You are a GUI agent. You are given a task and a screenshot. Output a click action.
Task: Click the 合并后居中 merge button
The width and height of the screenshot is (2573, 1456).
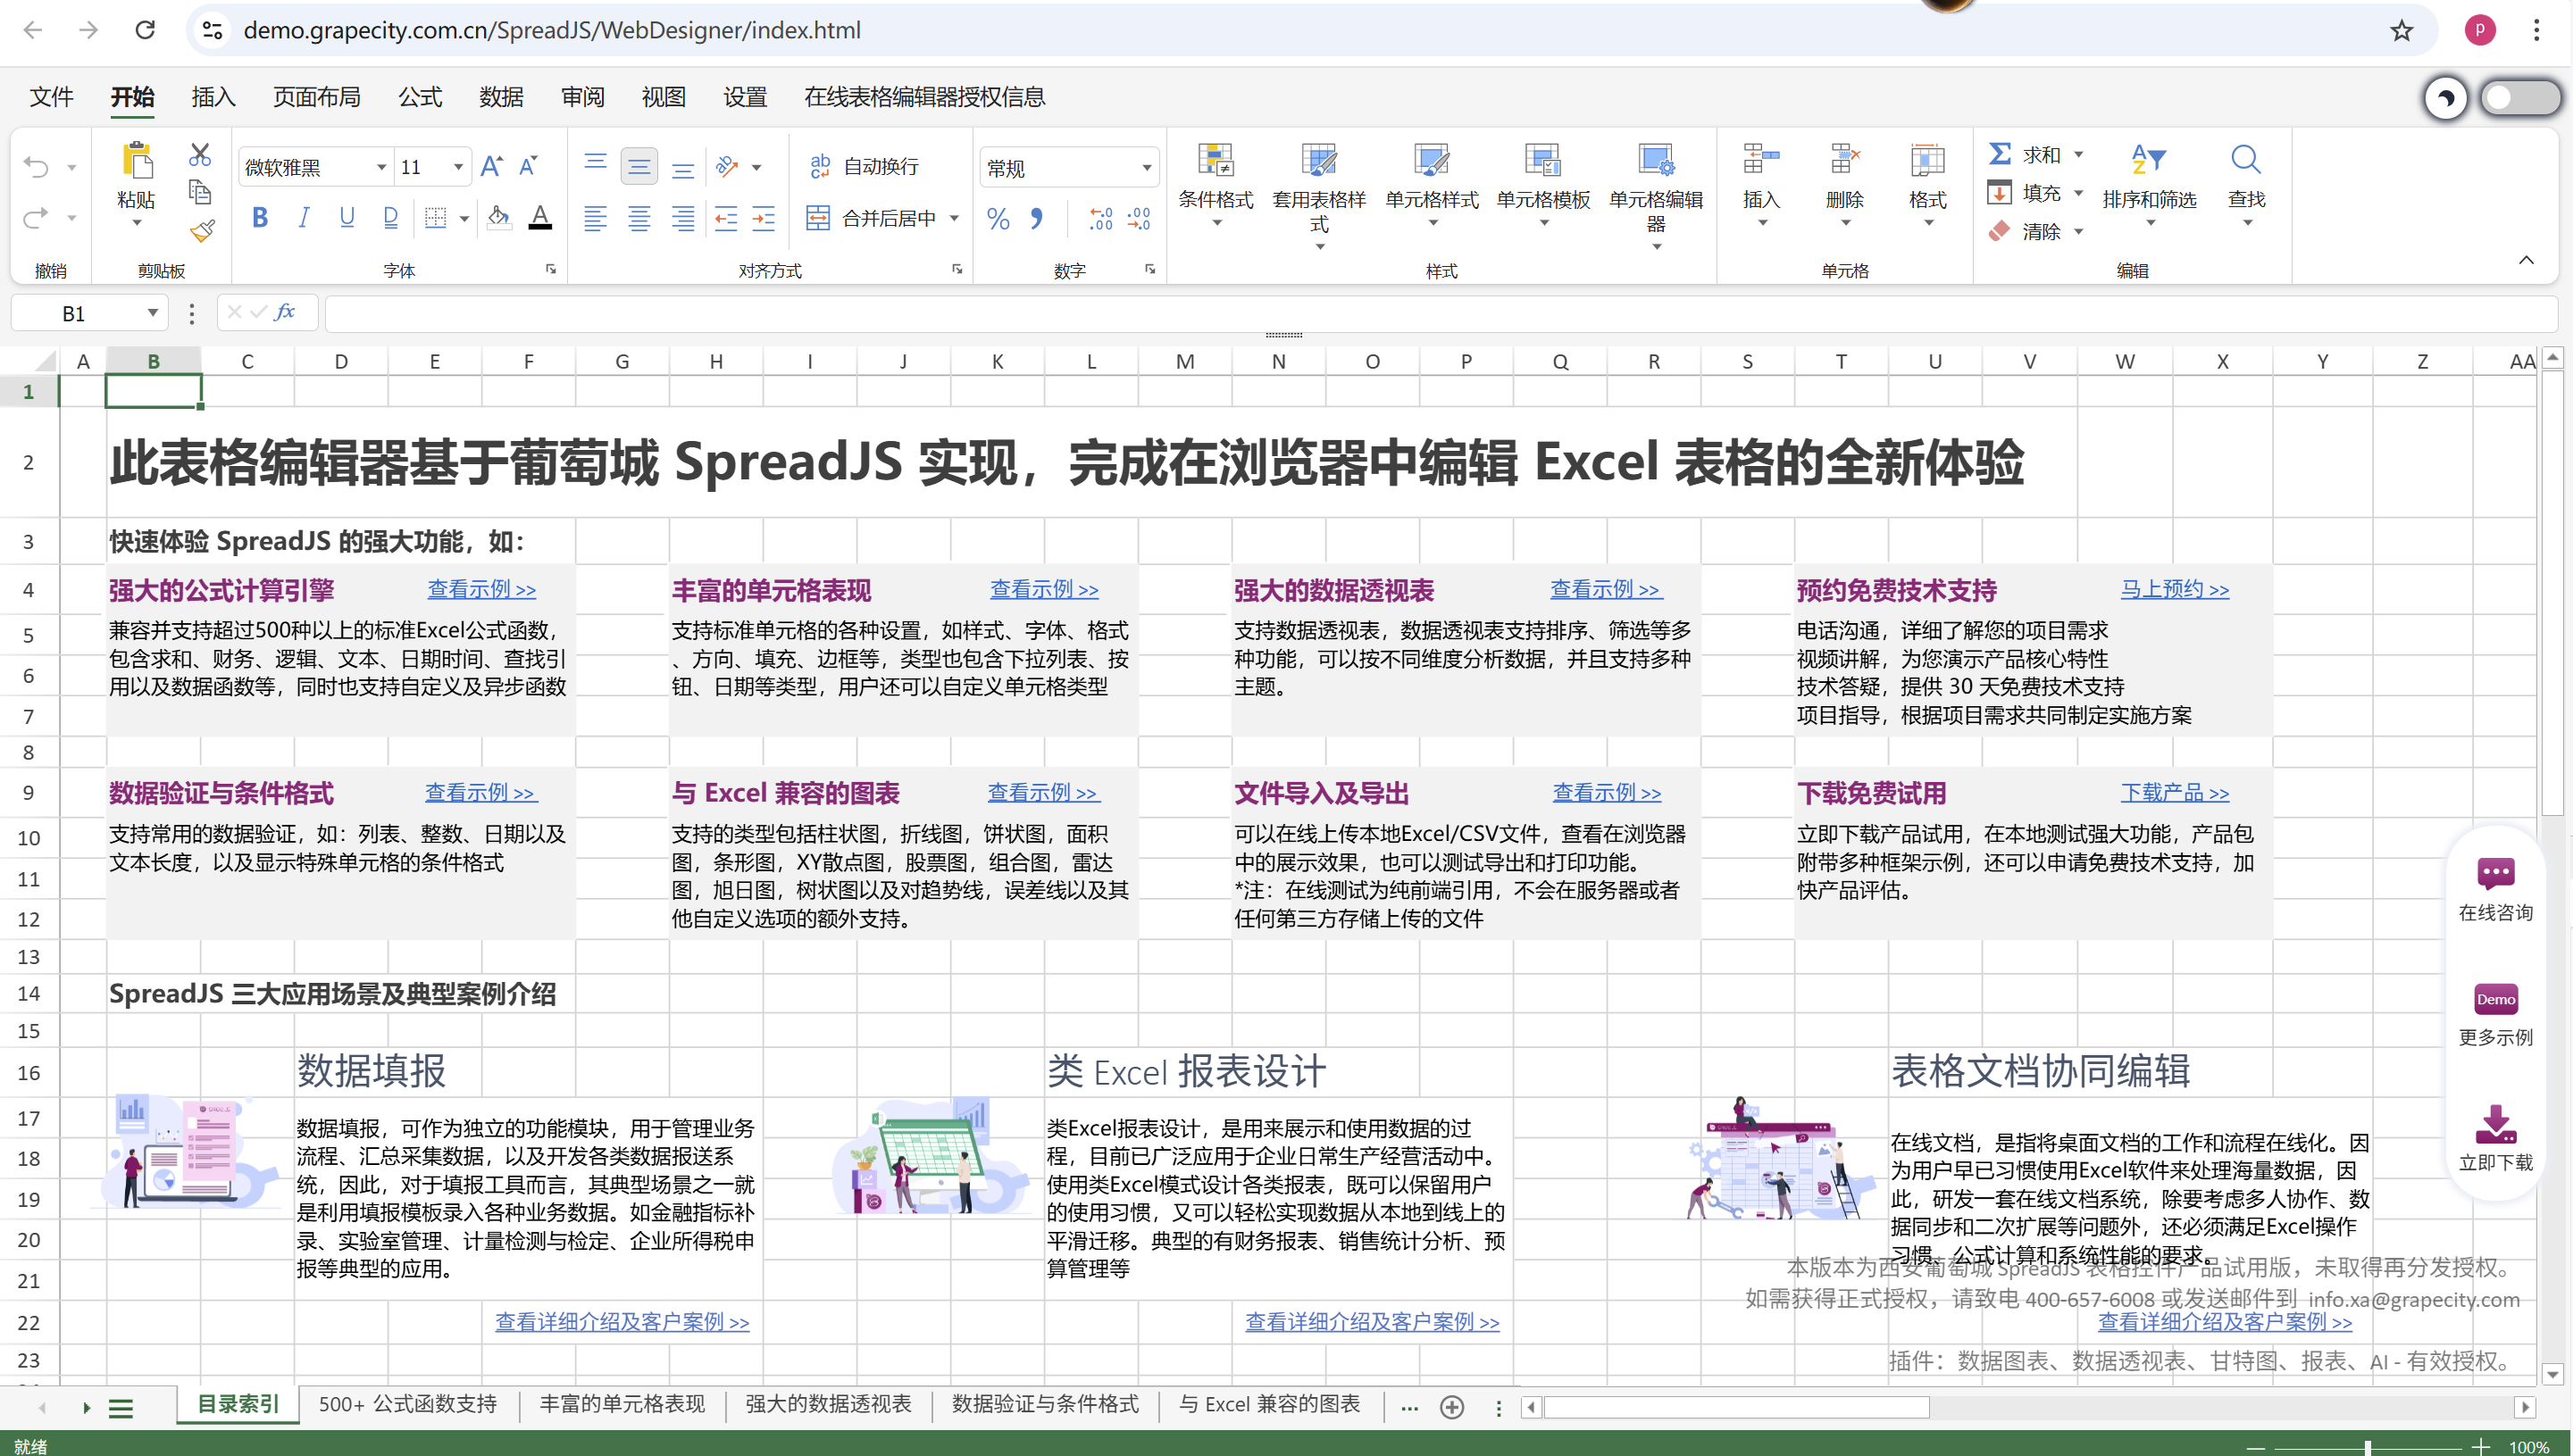tap(873, 218)
